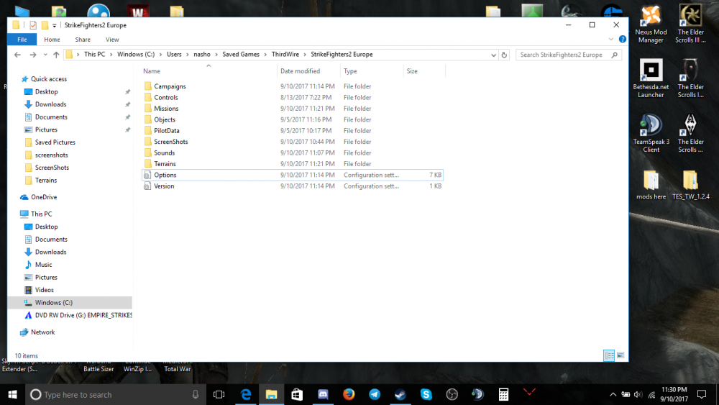Select Videos under This PC
This screenshot has width=719, height=405.
click(x=44, y=291)
